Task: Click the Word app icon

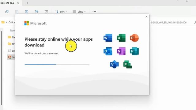Action: coord(108,38)
